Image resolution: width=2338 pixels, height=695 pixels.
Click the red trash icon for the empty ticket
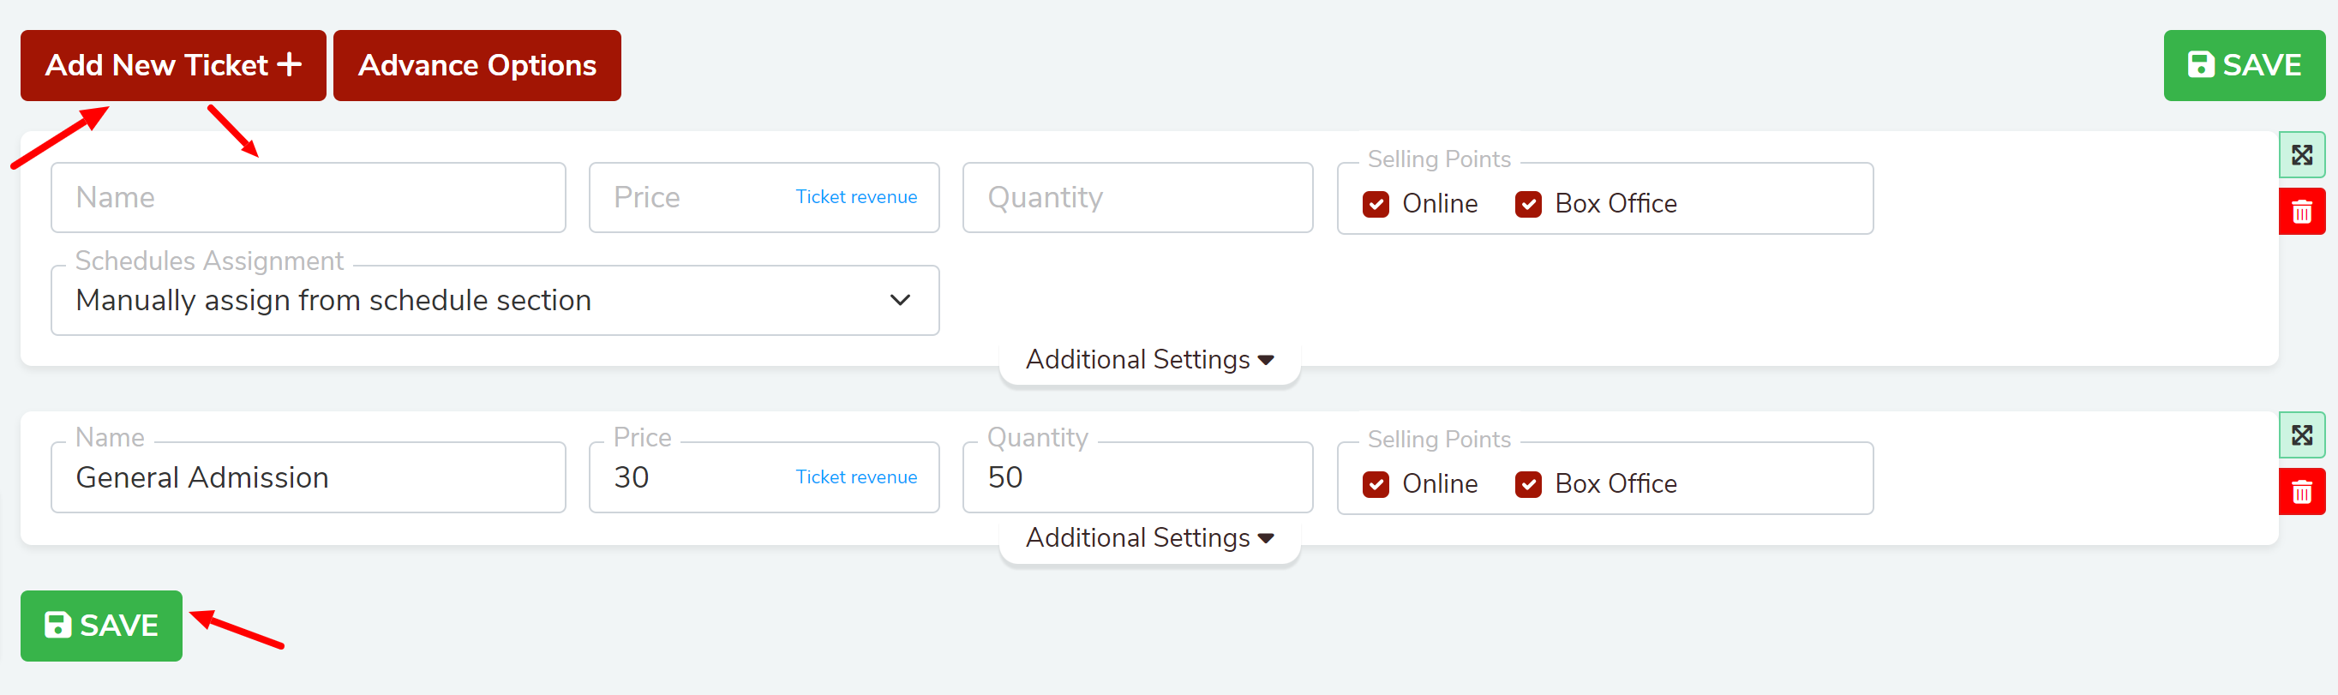click(x=2301, y=212)
